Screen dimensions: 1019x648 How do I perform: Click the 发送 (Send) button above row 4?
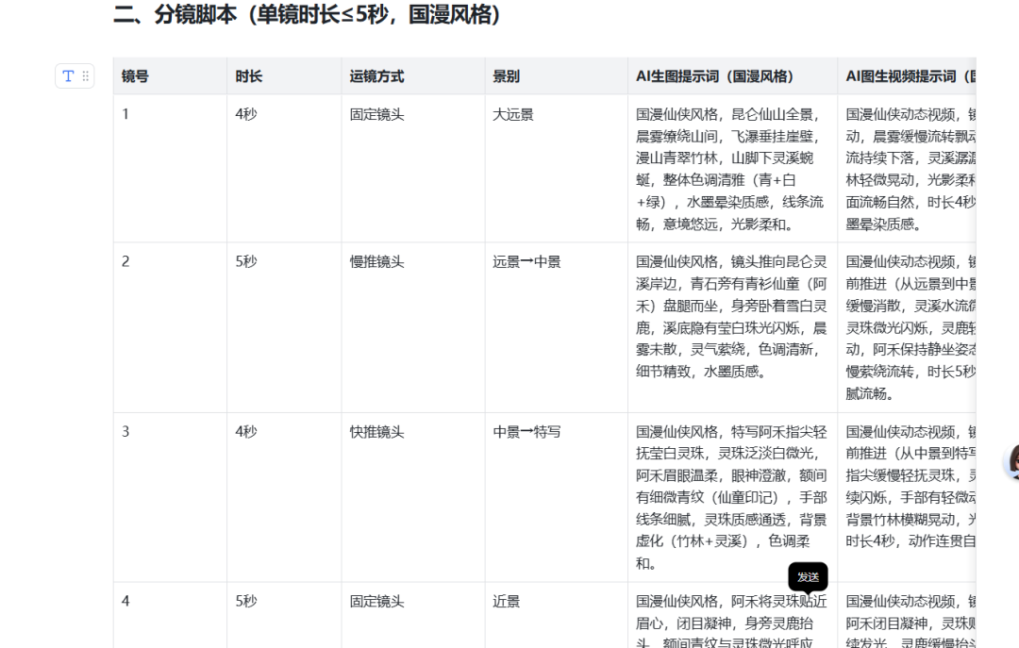[808, 577]
